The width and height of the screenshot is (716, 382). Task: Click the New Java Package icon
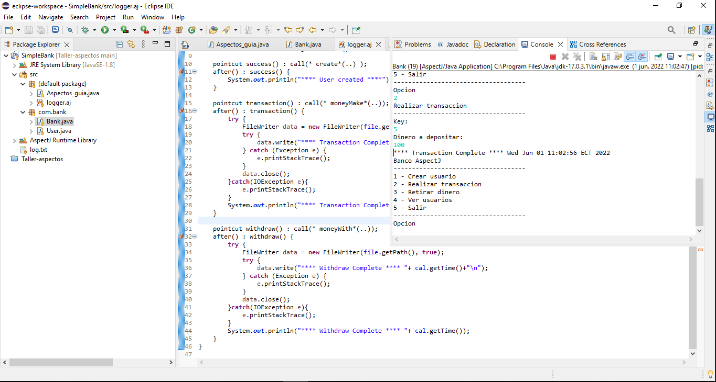(x=179, y=30)
